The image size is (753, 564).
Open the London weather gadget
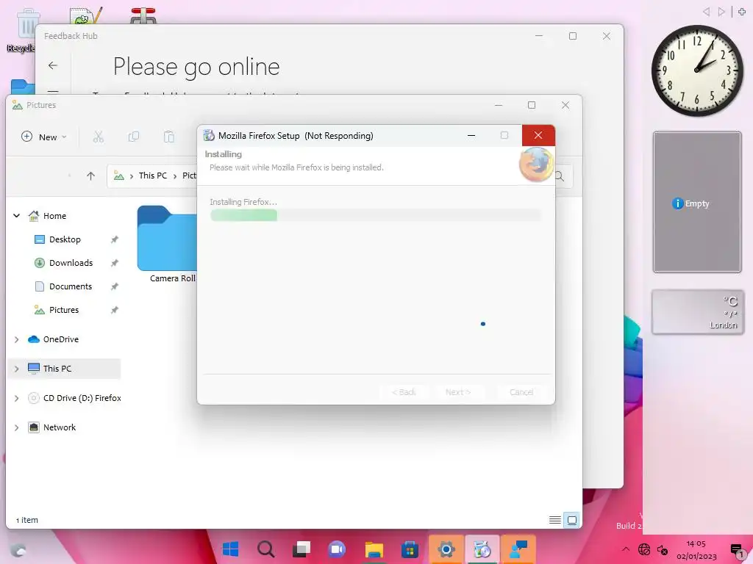[697, 311]
